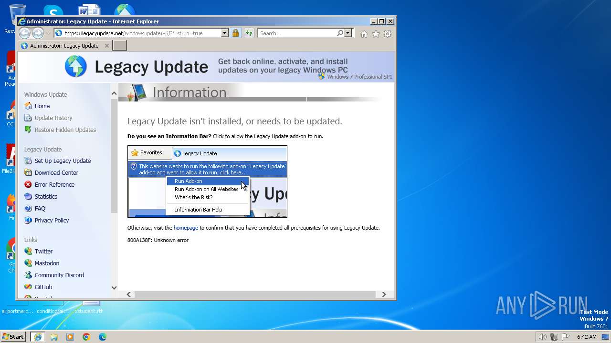
Task: Expand the search provider dropdown arrow
Action: pyautogui.click(x=348, y=33)
